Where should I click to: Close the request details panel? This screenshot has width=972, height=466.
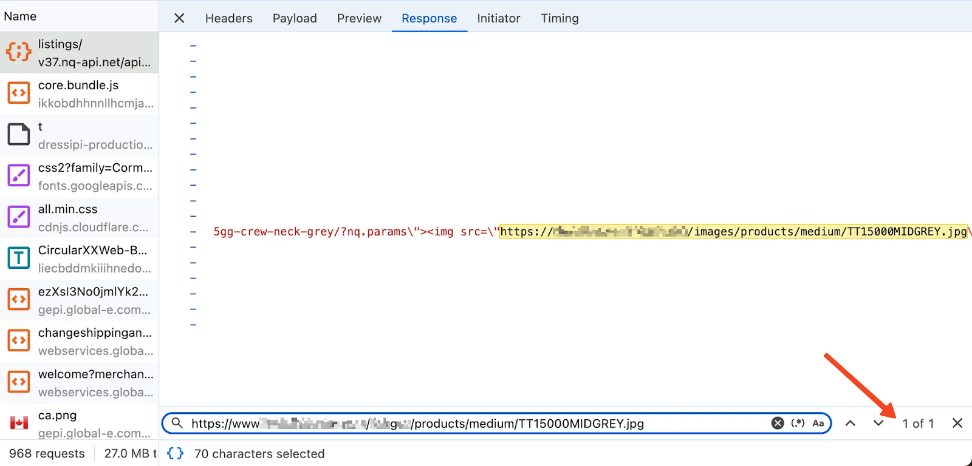[179, 18]
